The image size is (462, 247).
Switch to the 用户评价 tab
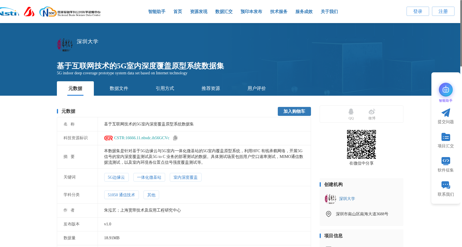pos(257,88)
